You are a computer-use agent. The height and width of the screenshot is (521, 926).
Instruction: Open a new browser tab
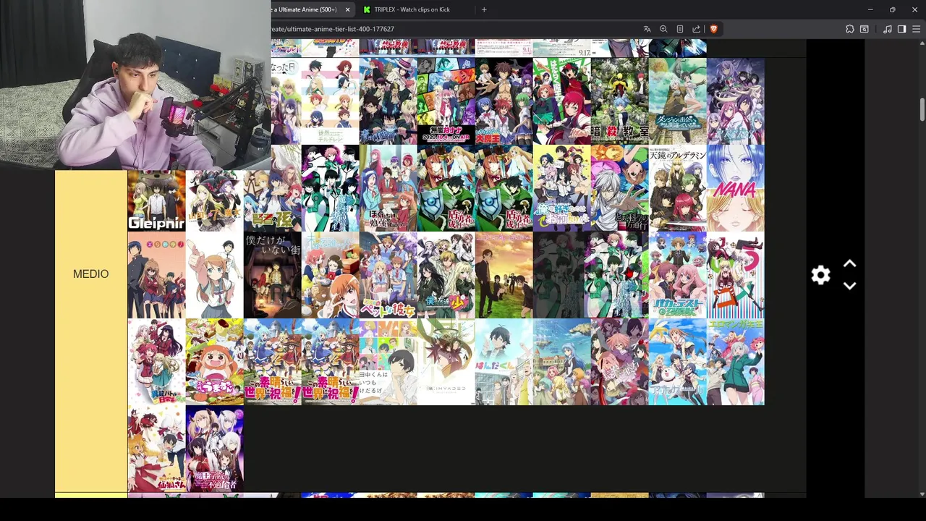tap(484, 9)
